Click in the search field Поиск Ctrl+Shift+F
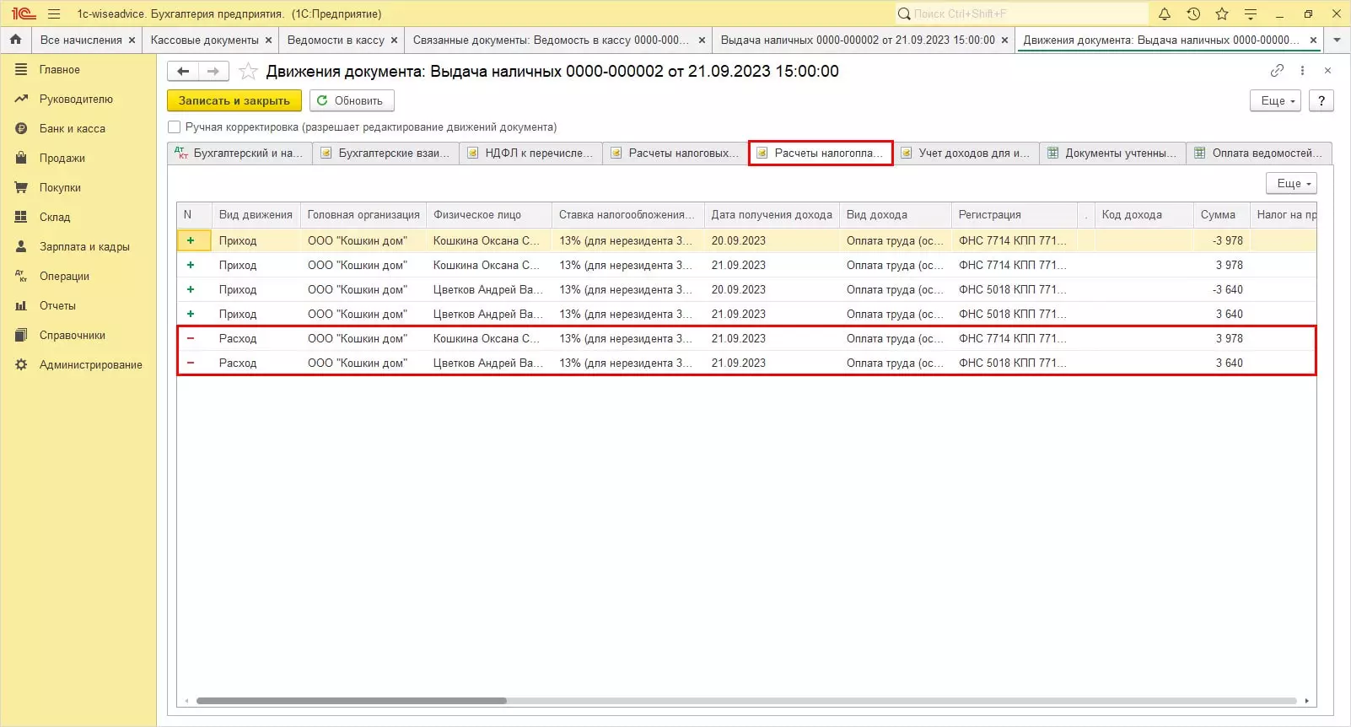 [x=1025, y=13]
